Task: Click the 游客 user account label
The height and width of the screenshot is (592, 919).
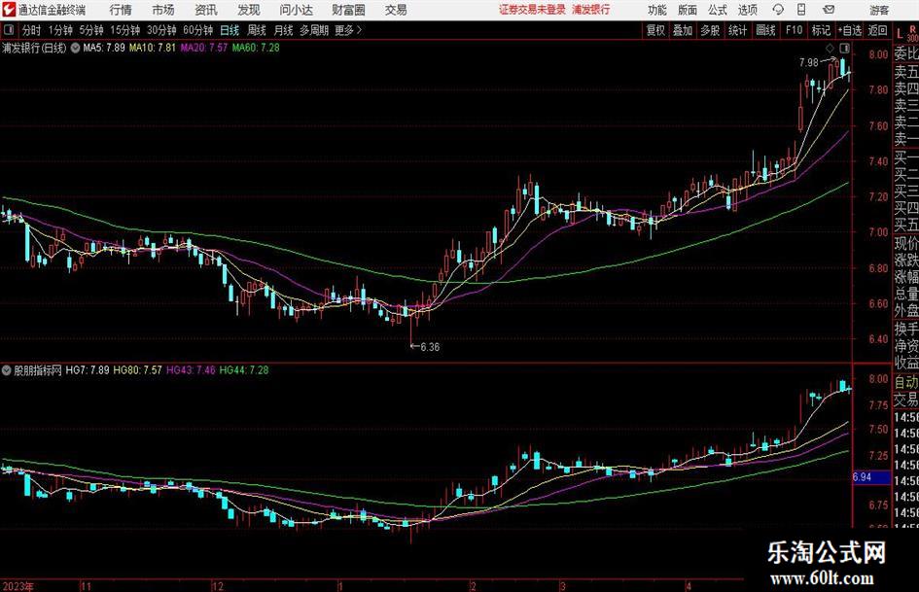Action: [x=879, y=10]
